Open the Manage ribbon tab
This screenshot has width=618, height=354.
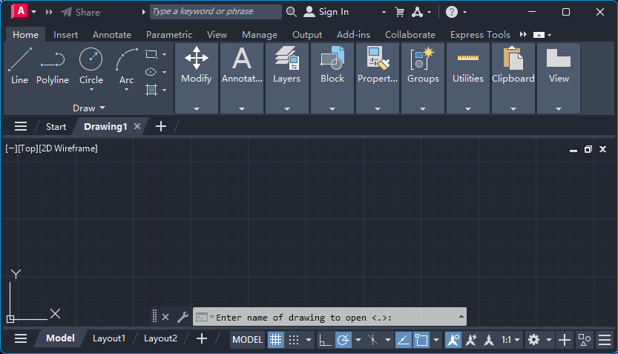point(260,35)
